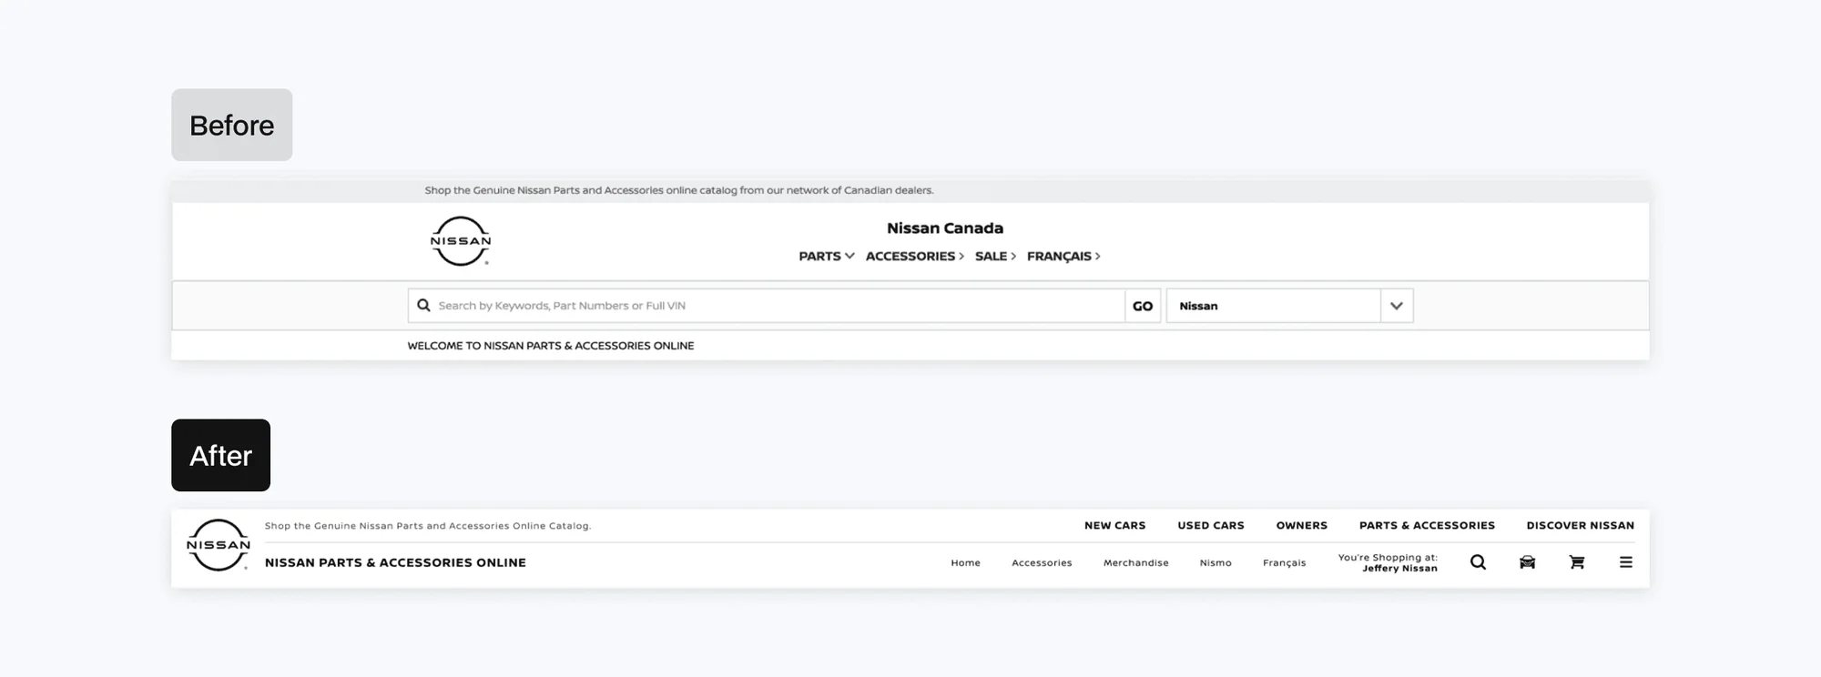Open PARTS & ACCESSORIES in top navigation
Screen dimensions: 1821x677
click(1427, 526)
